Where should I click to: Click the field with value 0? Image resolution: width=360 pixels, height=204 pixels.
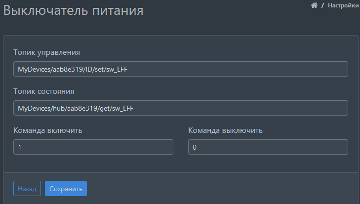coord(268,147)
